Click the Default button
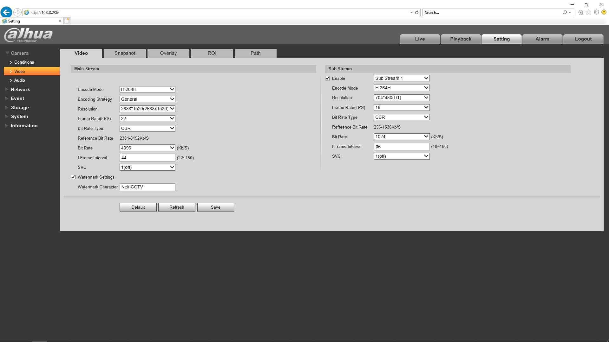The image size is (609, 342). pyautogui.click(x=138, y=207)
